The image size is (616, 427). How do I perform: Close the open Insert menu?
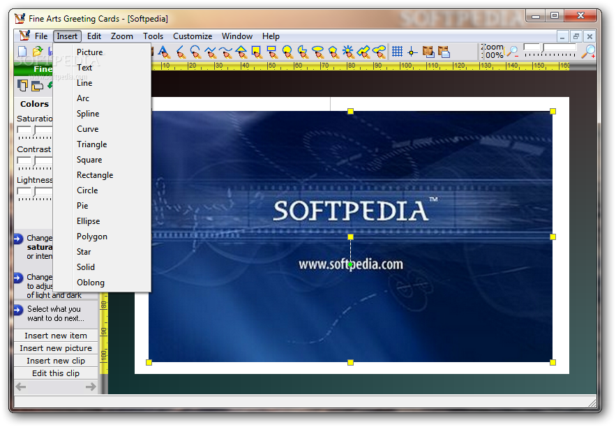(67, 36)
